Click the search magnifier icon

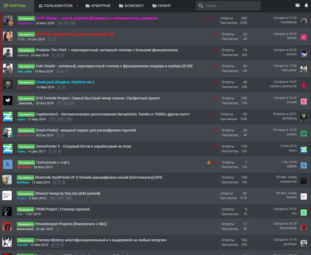pos(201,6)
